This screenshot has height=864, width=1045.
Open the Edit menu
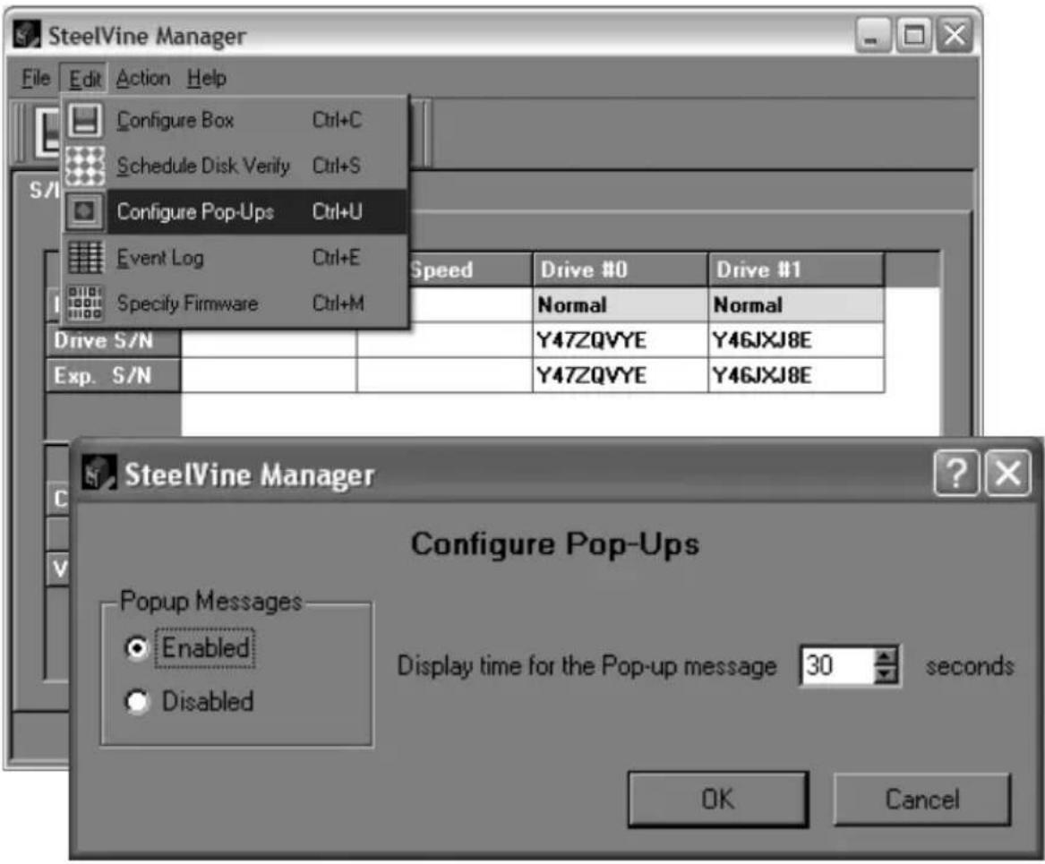pyautogui.click(x=85, y=79)
